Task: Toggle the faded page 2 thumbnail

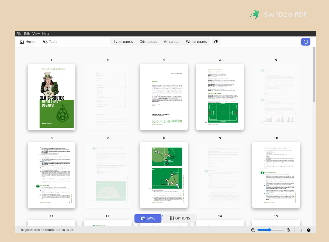Action: pyautogui.click(x=108, y=97)
